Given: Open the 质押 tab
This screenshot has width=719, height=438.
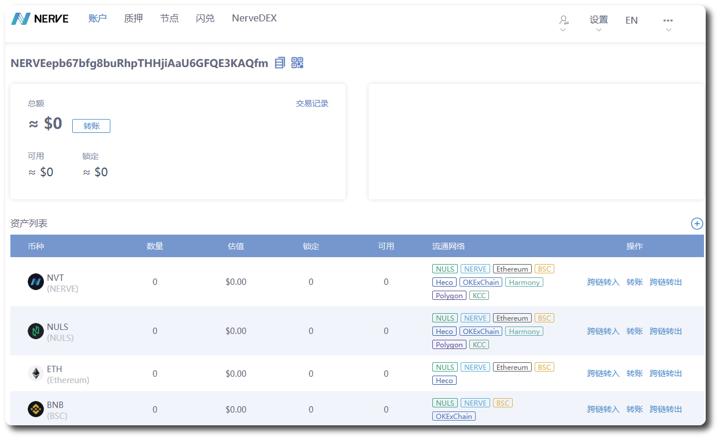Looking at the screenshot, I should pyautogui.click(x=134, y=18).
